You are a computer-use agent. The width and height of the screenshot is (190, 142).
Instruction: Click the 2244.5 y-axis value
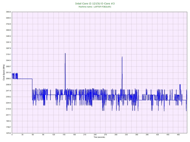[9, 103]
